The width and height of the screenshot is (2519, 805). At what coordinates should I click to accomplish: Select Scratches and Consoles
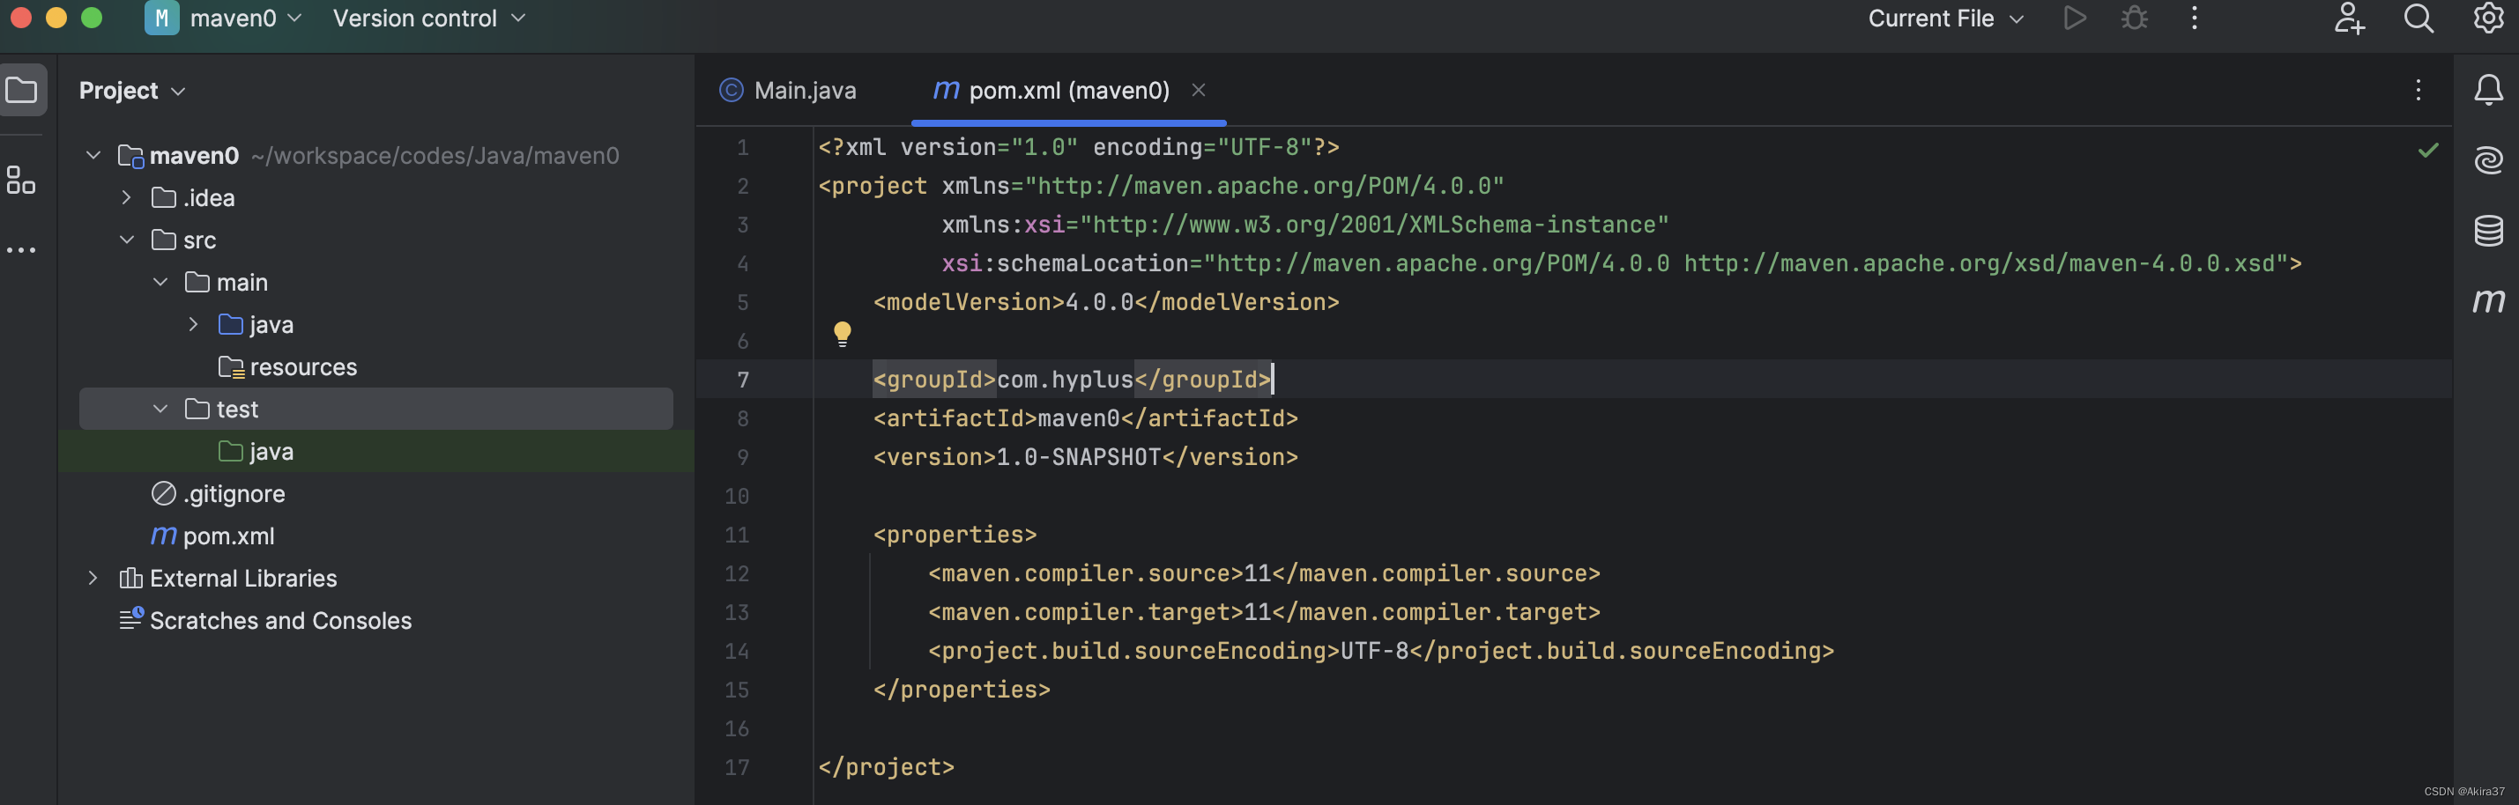coord(265,620)
